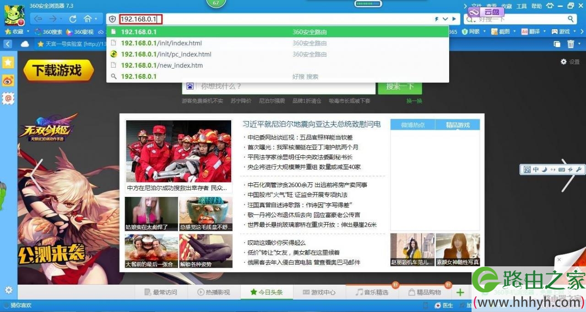Screen dimensions: 586x312
Task: Click the magnifier icon in search box
Action: 571,19
